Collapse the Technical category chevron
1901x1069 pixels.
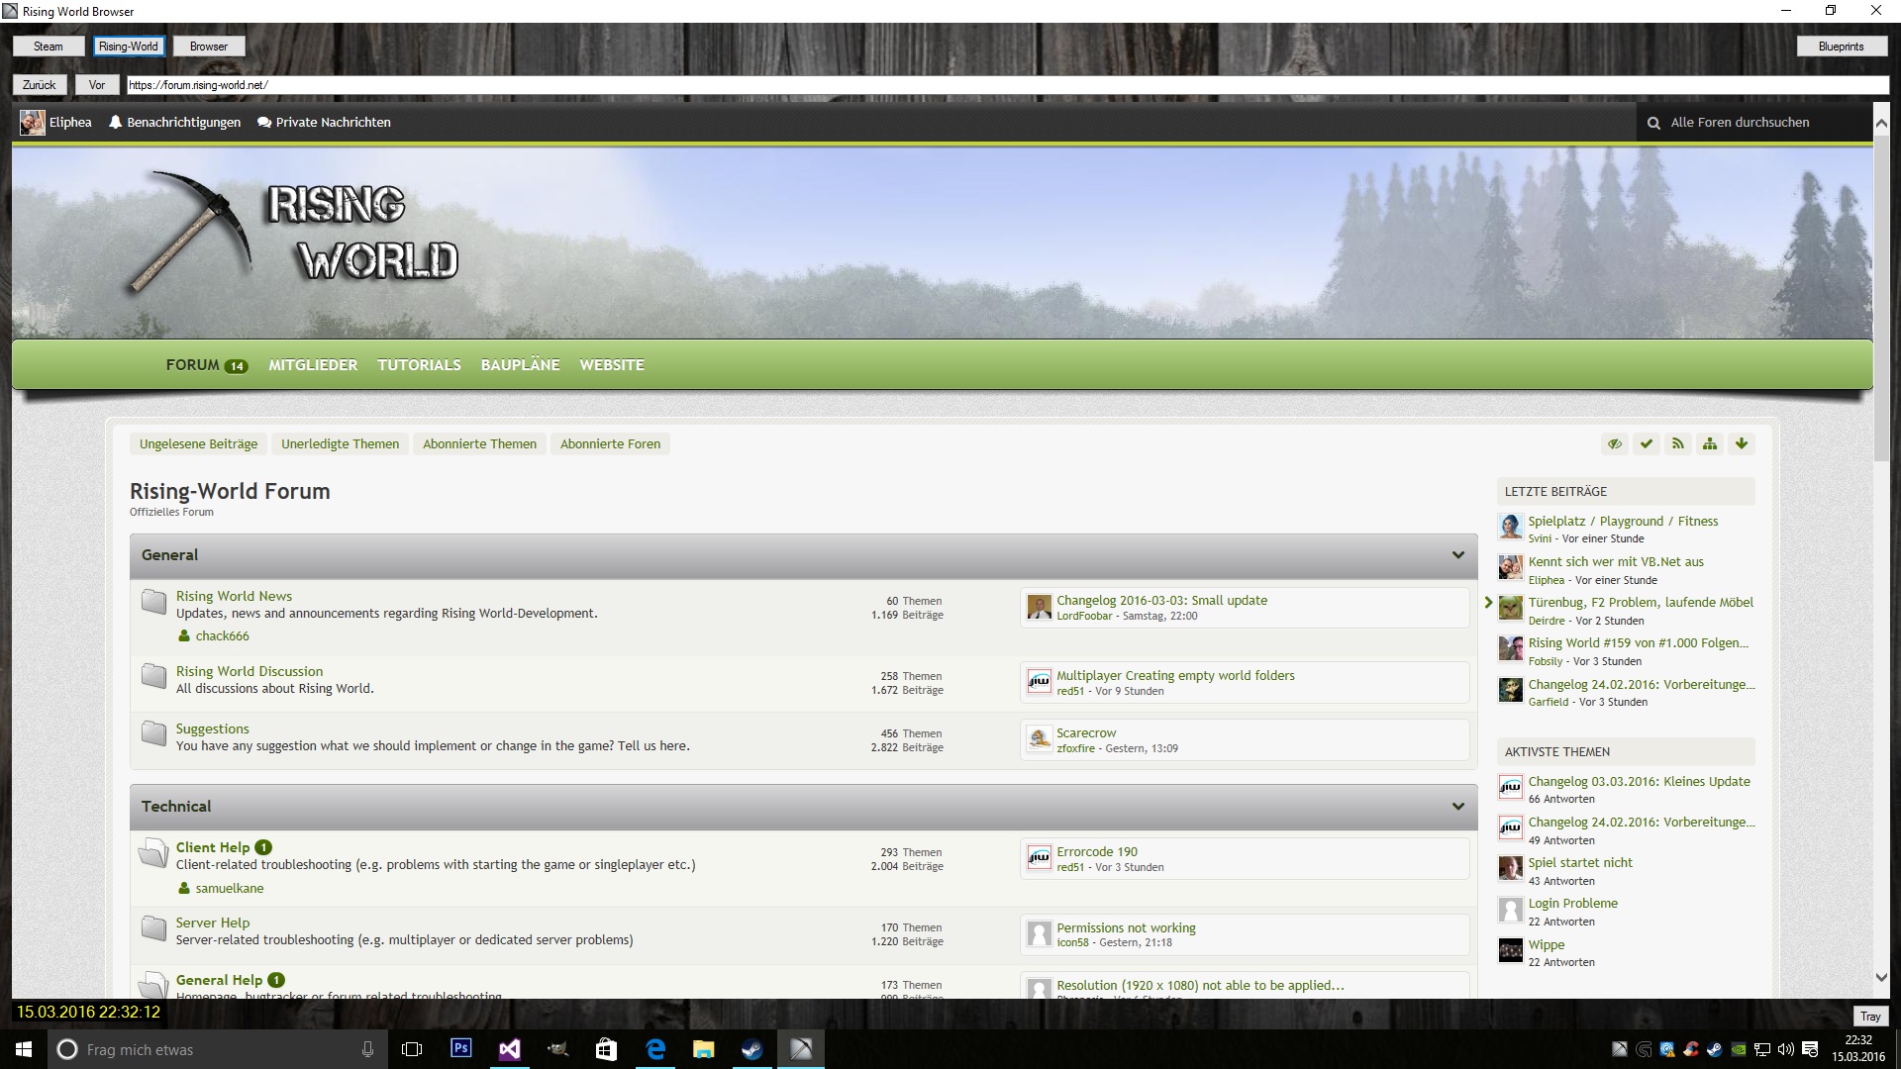tap(1457, 807)
